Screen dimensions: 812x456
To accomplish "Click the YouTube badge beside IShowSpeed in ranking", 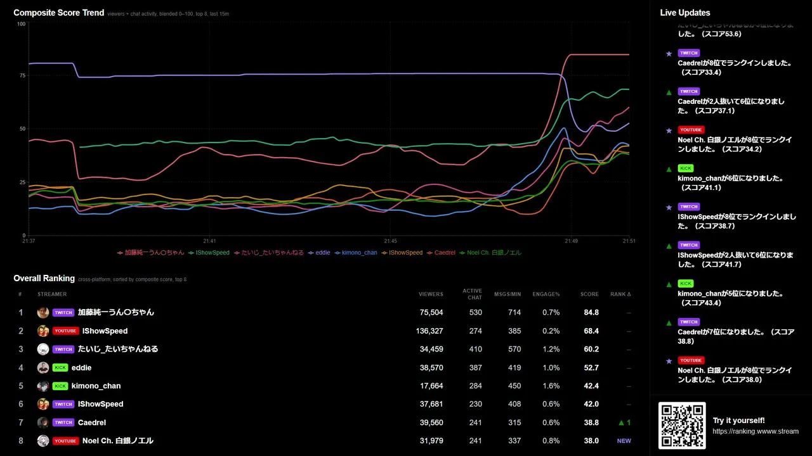I will 66,331.
